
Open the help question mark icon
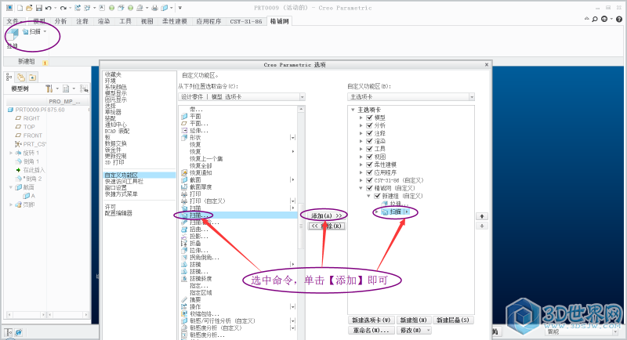coord(619,19)
